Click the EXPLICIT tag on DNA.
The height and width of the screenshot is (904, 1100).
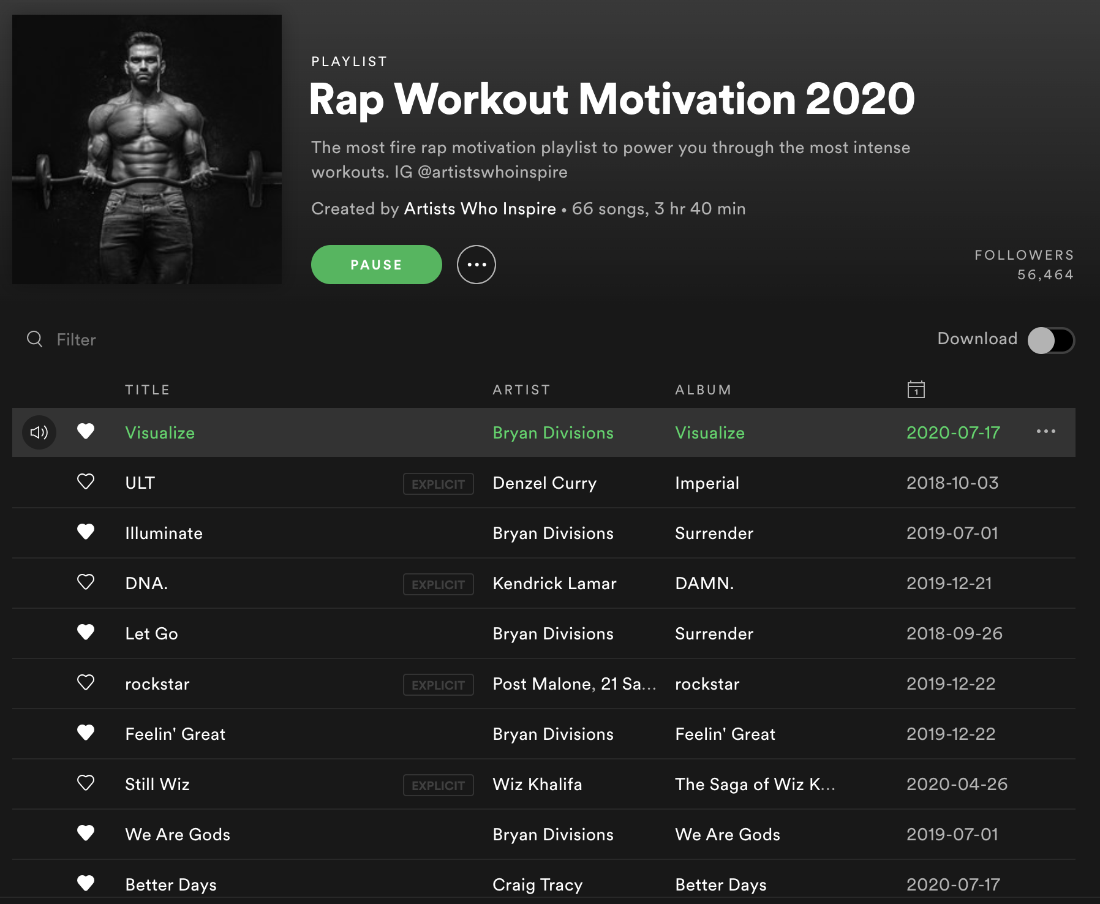click(x=439, y=584)
